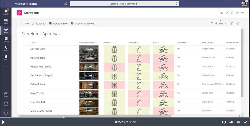Open Files in the left sidebar
The width and height of the screenshot is (250, 126).
point(6,58)
